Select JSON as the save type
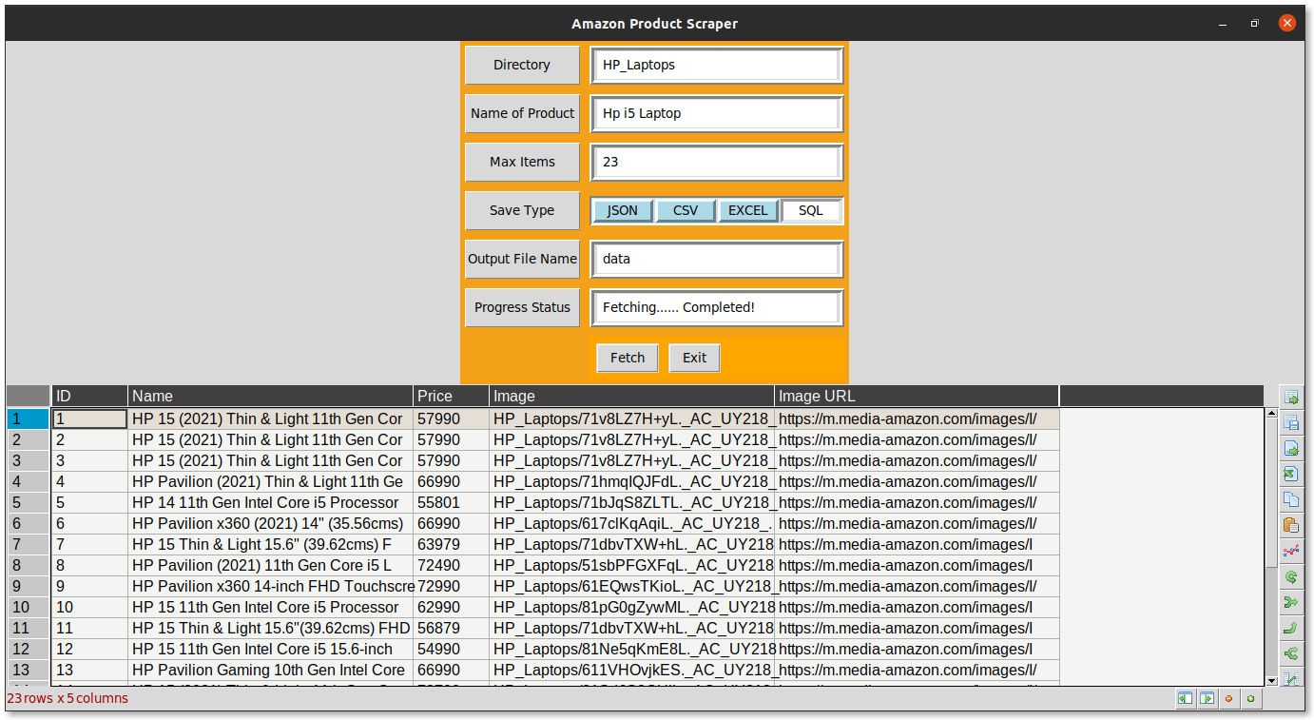Viewport: 1314px width, 720px height. [622, 210]
